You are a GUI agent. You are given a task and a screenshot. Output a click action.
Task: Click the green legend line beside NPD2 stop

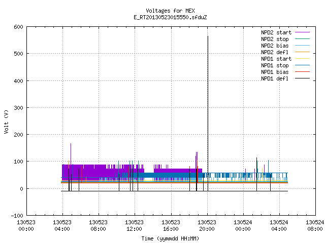pyautogui.click(x=303, y=39)
